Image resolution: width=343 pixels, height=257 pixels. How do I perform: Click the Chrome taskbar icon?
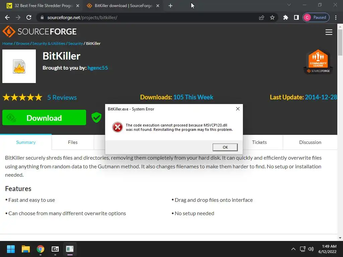(41, 249)
